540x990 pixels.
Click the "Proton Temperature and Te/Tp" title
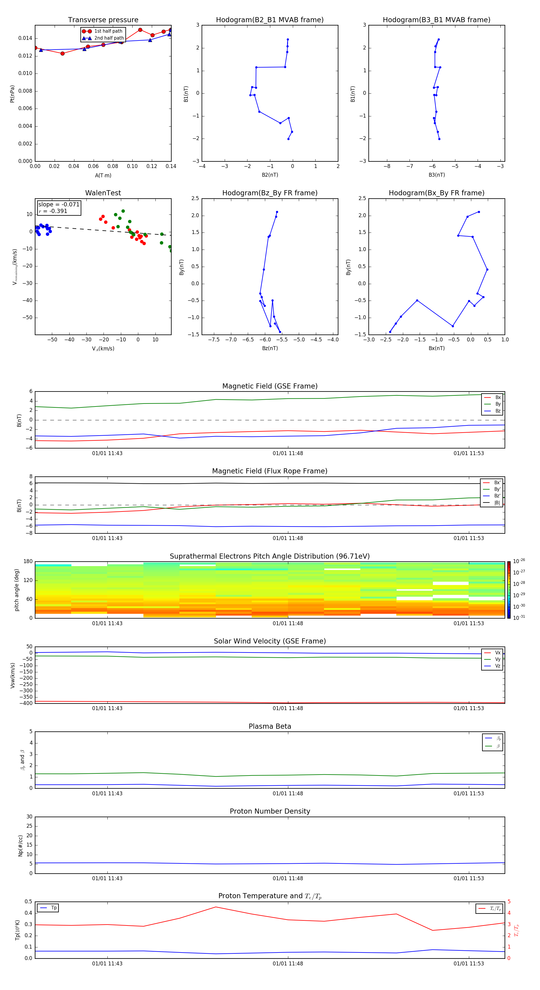click(x=270, y=896)
